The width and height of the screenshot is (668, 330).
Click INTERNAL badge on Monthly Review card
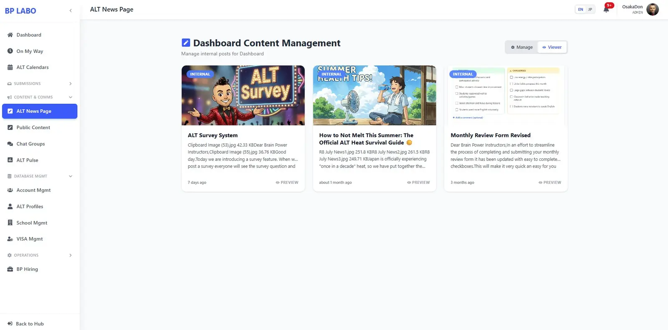click(x=463, y=74)
